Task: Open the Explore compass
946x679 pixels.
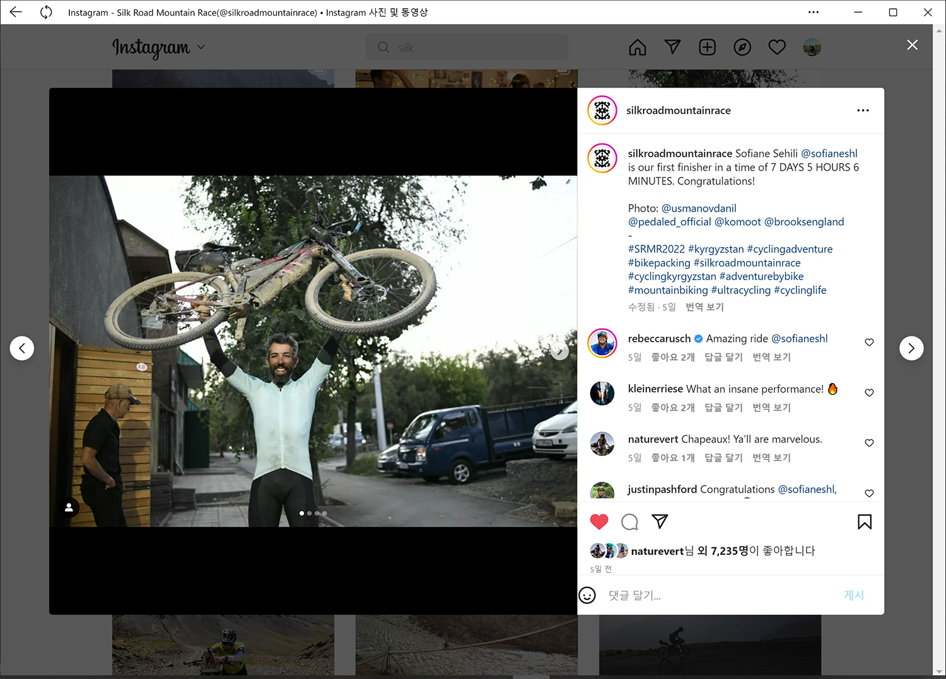Action: point(742,47)
